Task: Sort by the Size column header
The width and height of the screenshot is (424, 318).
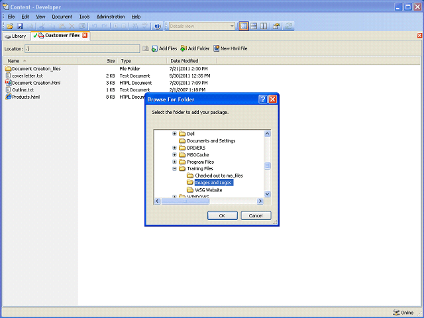Action: pyautogui.click(x=97, y=61)
